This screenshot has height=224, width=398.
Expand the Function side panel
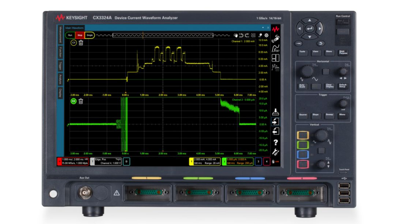coord(60,52)
